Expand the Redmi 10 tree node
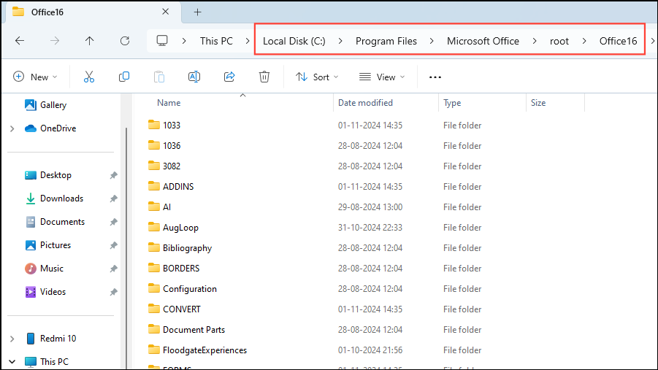 pyautogui.click(x=12, y=339)
